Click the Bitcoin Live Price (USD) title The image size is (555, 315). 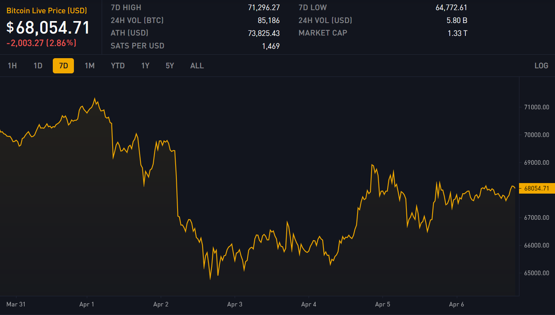(x=47, y=11)
